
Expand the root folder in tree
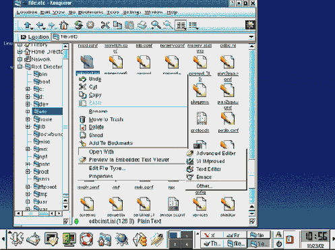pos(28,172)
